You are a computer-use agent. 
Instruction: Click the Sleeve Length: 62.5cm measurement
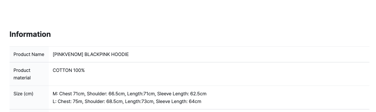(x=182, y=94)
